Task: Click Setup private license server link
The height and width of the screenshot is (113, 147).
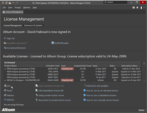Action: (x=51, y=95)
